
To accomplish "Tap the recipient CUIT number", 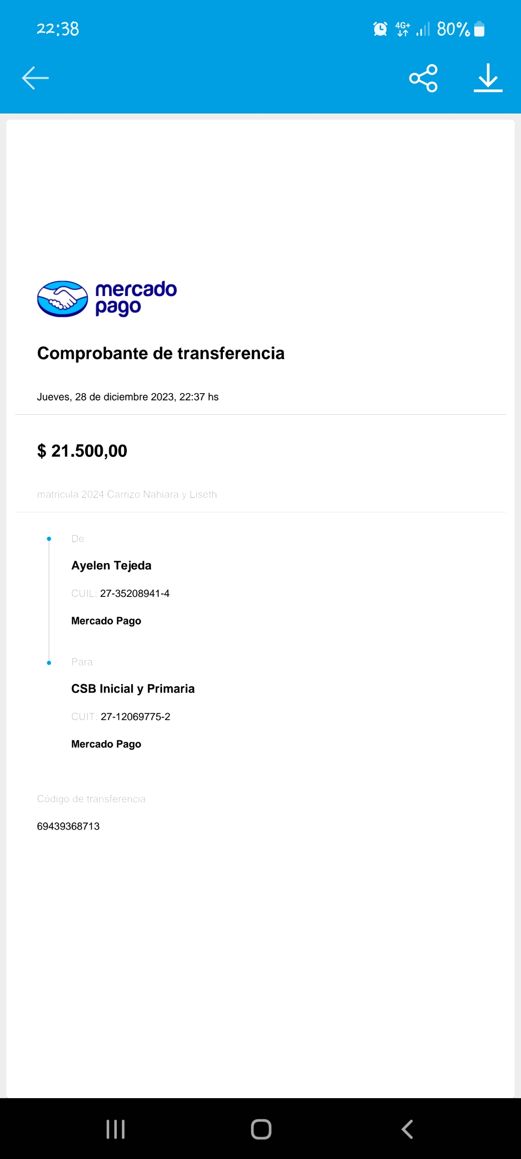I will [135, 717].
